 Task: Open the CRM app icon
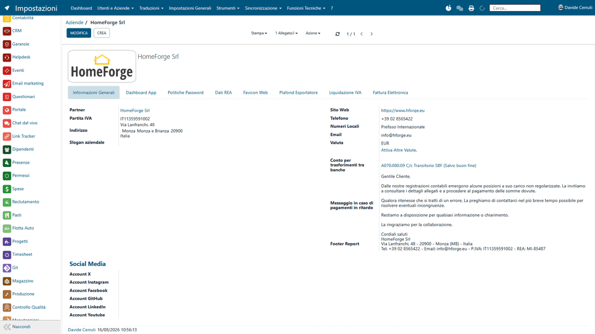pyautogui.click(x=7, y=31)
